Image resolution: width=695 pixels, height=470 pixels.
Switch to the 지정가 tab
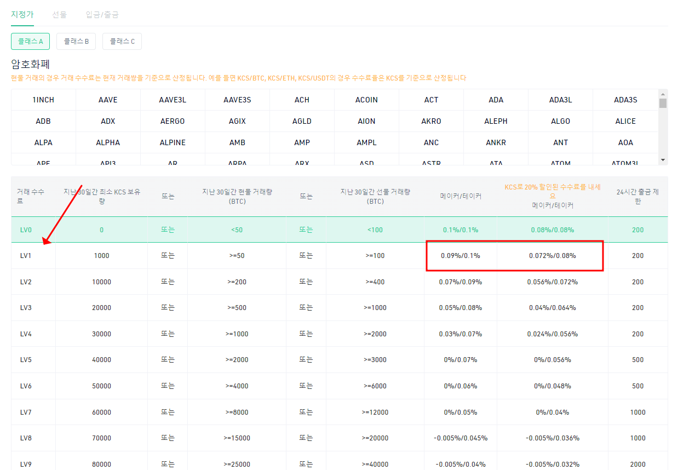pyautogui.click(x=22, y=15)
